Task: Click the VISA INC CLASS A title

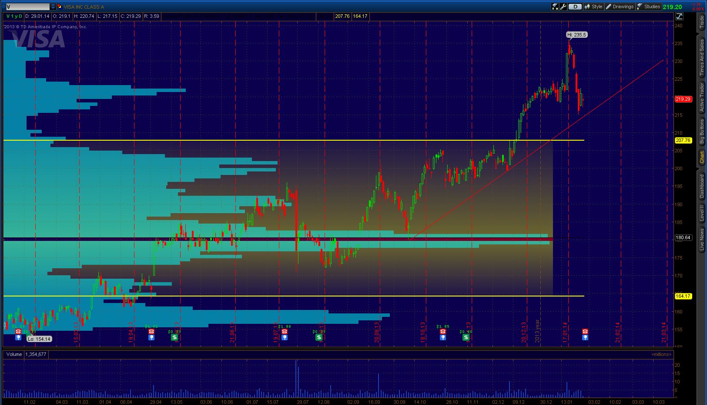Action: 84,7
